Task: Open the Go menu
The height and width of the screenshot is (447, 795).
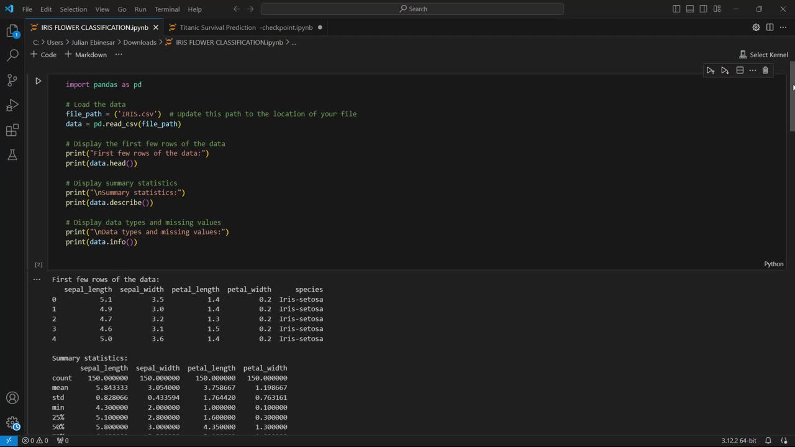Action: 122,9
